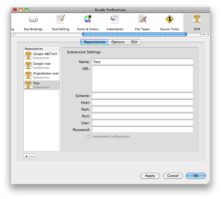Screen dimensions: 221x199
Task: Select the Google ABCTech repository icon
Action: tap(28, 56)
